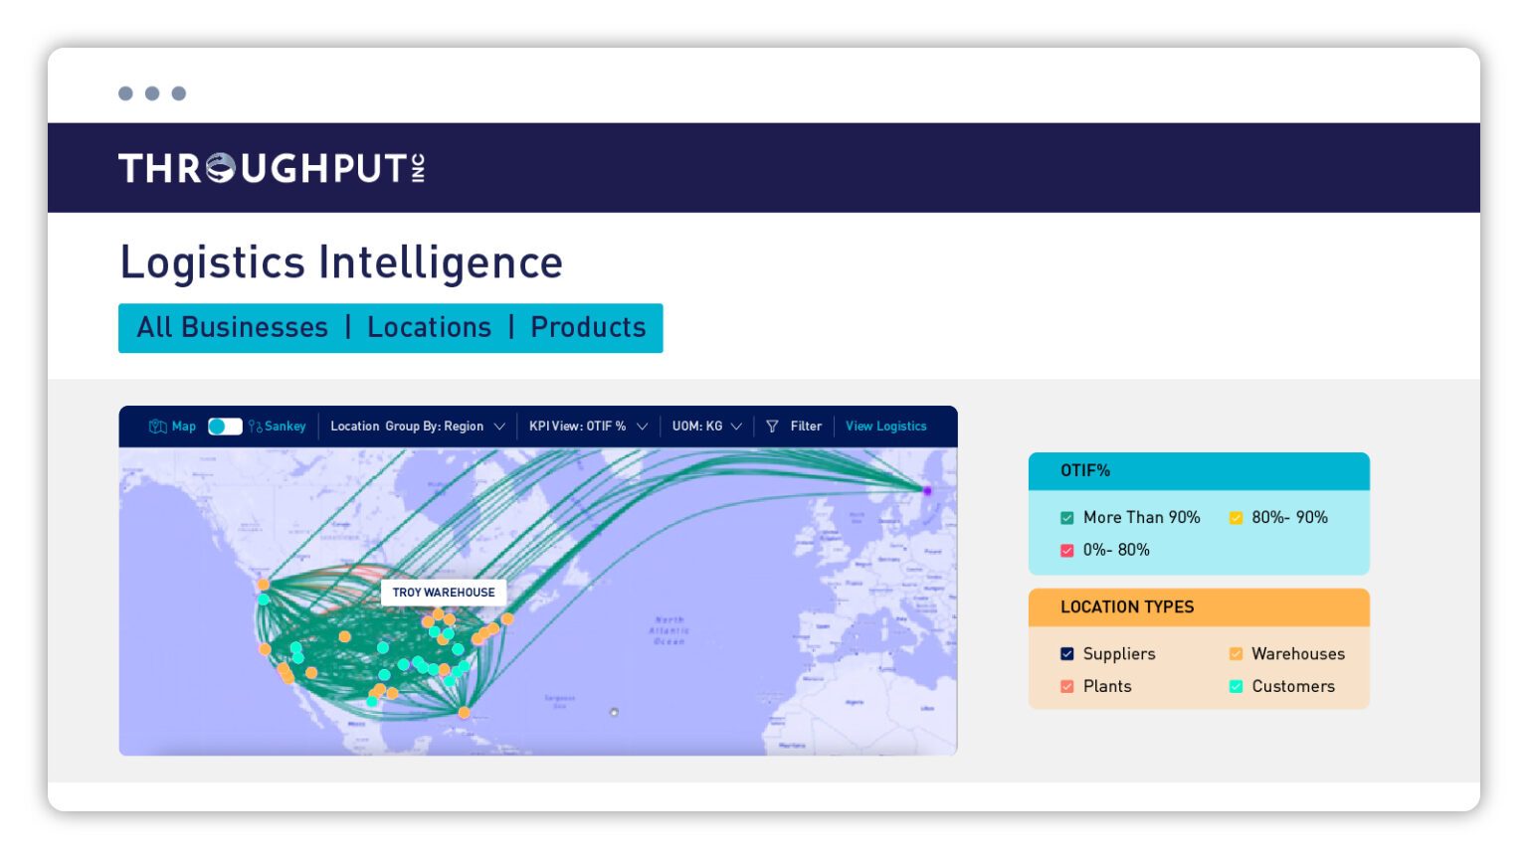Switch the Map/Sankey view toggle
Viewport: 1528px width, 859px height.
(x=223, y=426)
